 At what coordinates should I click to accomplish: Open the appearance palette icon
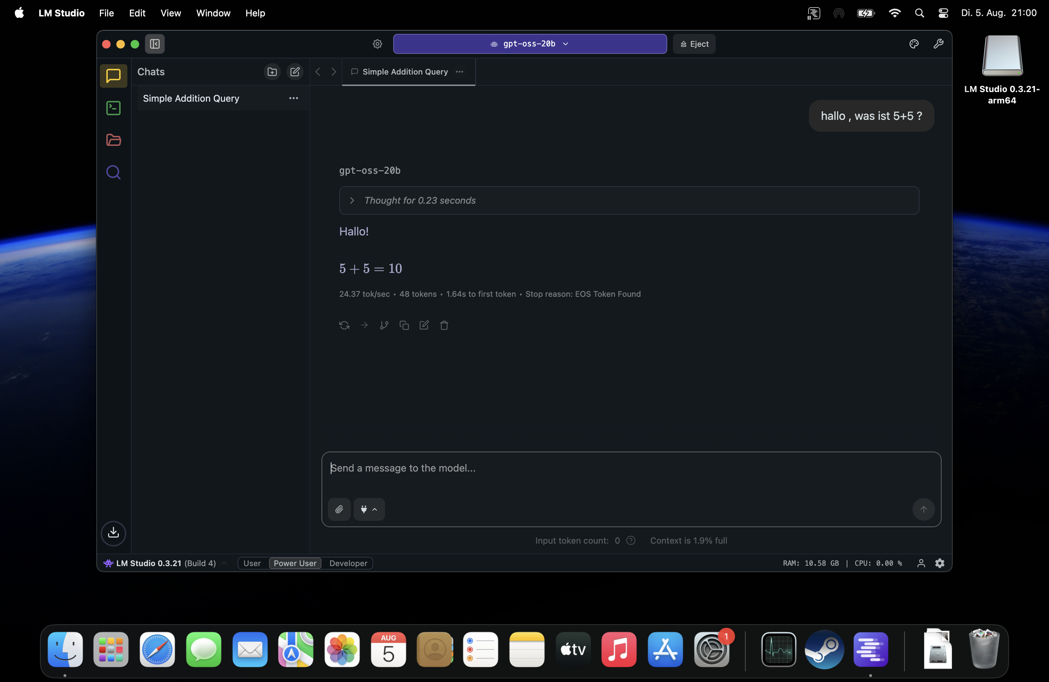coord(914,44)
